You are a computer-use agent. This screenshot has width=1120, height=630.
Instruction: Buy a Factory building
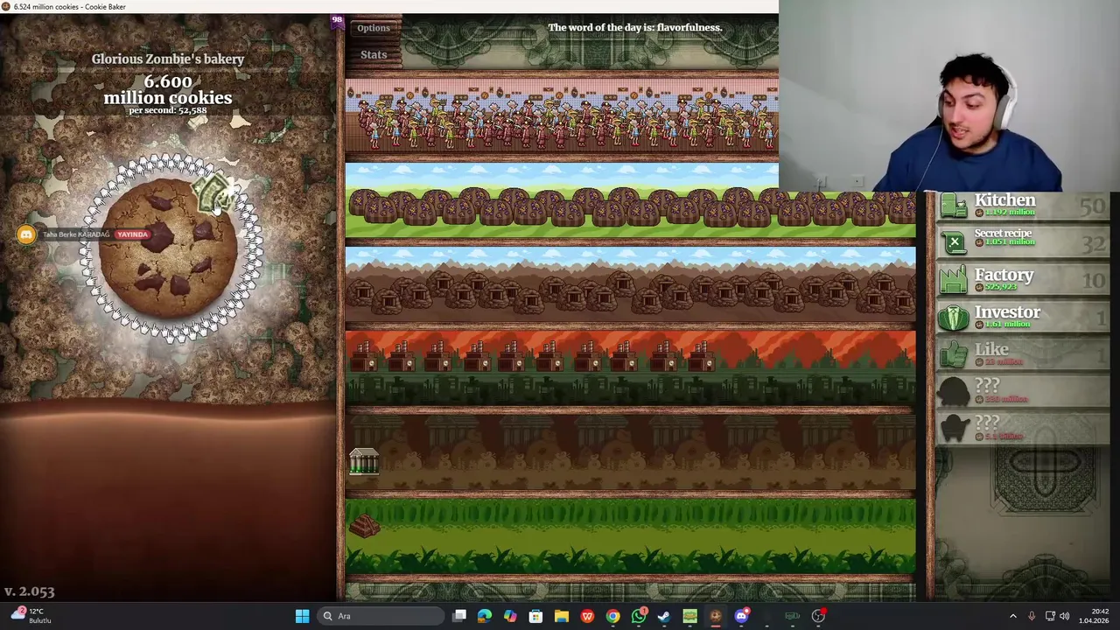point(1022,279)
